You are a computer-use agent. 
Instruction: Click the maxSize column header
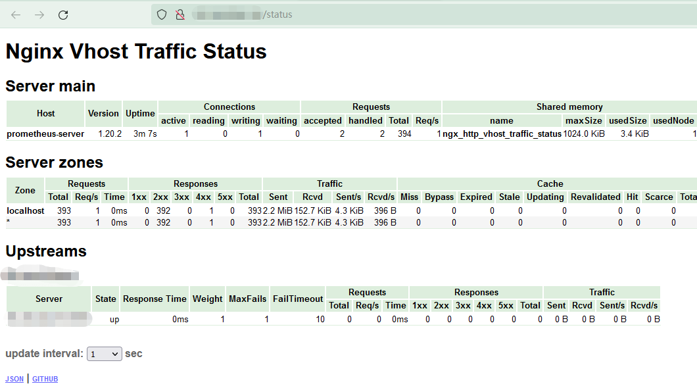584,120
